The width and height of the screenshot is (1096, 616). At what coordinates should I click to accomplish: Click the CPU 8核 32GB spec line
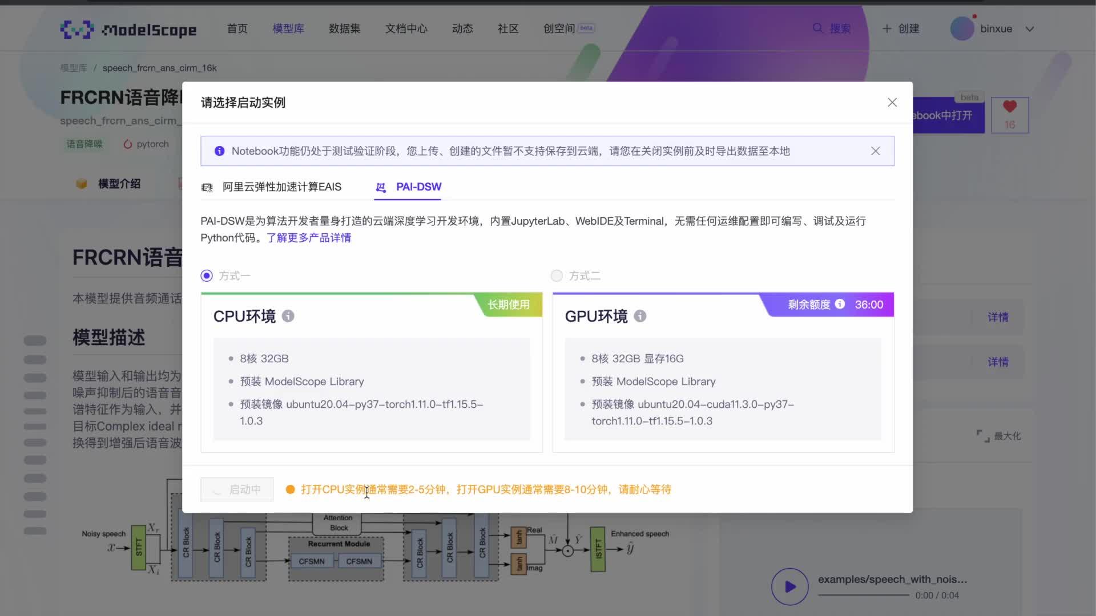[264, 359]
